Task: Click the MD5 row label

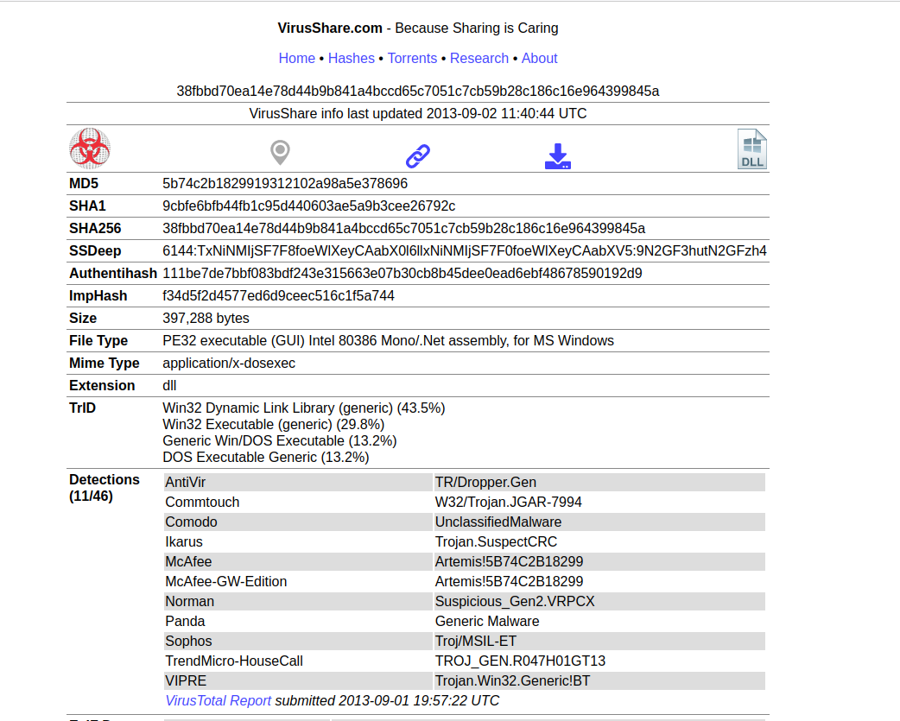Action: tap(84, 184)
